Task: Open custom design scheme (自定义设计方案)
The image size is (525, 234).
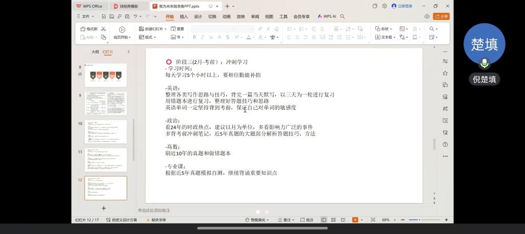Action: (122, 220)
